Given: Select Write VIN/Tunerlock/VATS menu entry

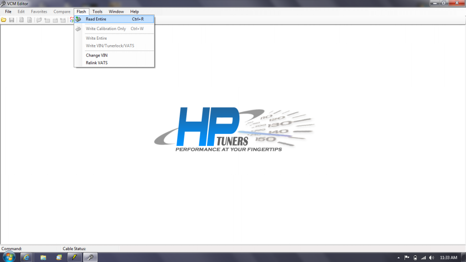Looking at the screenshot, I should [x=114, y=46].
